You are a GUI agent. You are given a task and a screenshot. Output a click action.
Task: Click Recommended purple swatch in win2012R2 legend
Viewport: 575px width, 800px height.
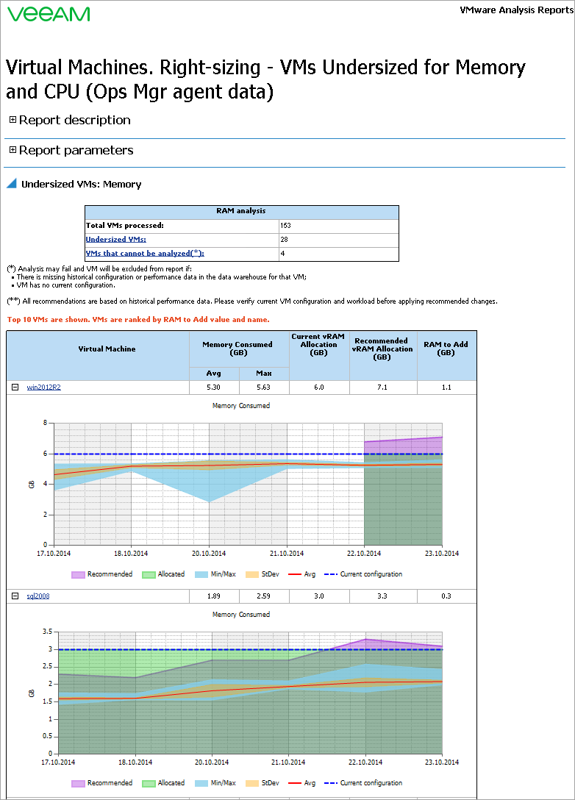pyautogui.click(x=78, y=574)
